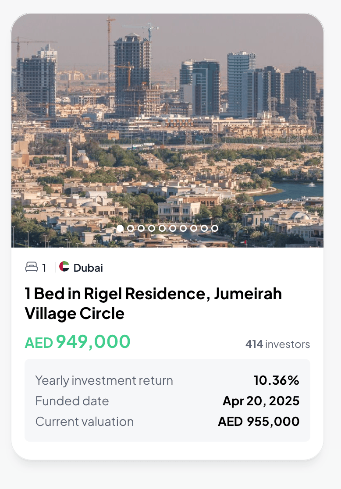
Task: Click the bed icon
Action: (x=32, y=267)
